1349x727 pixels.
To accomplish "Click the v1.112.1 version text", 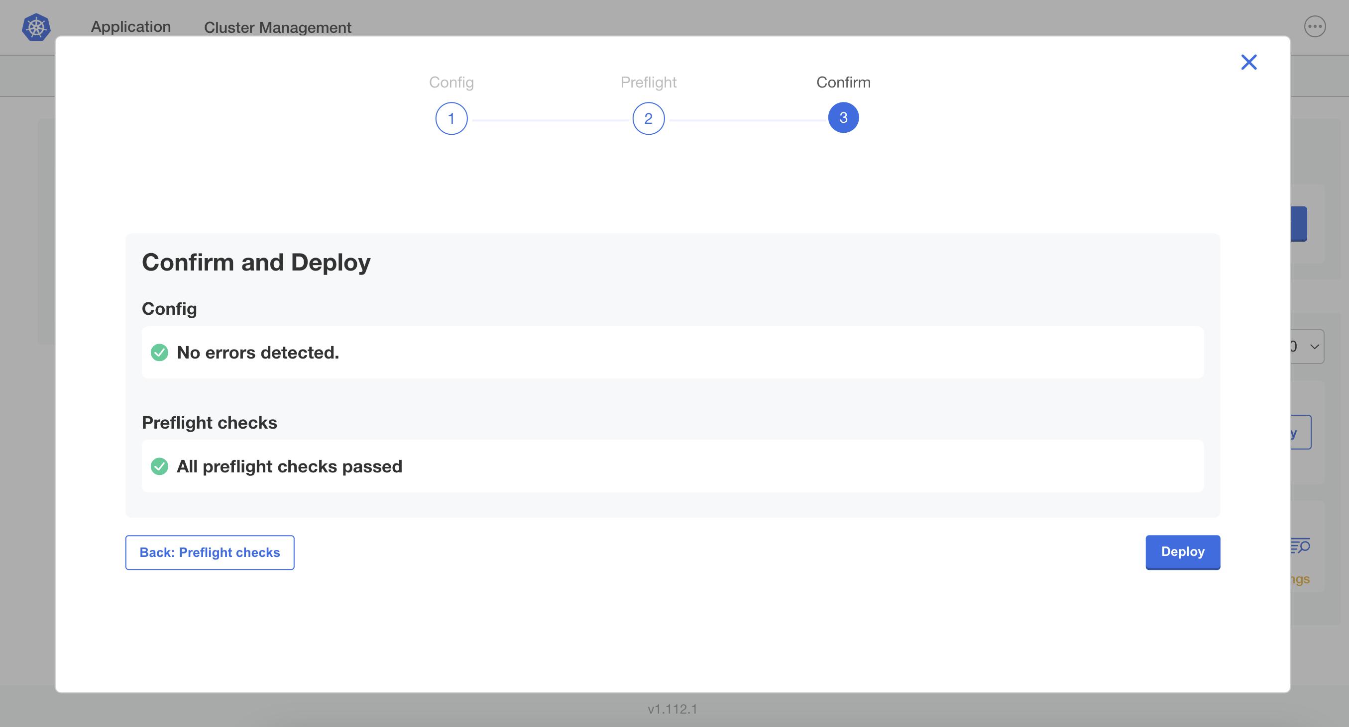I will pos(672,709).
